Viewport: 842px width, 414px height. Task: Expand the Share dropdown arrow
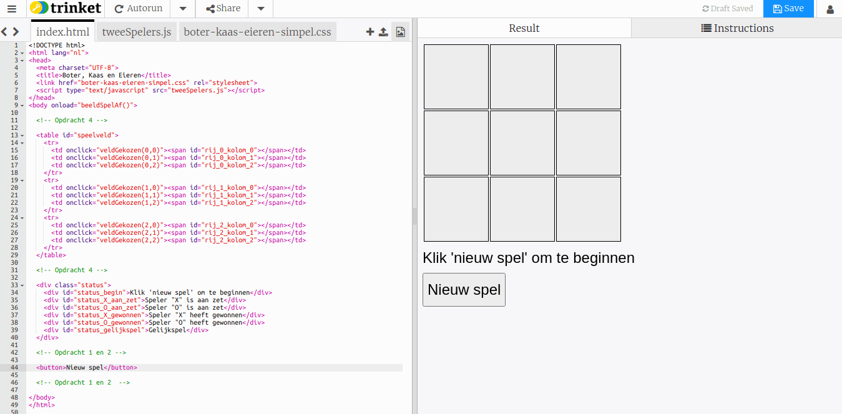pyautogui.click(x=261, y=9)
